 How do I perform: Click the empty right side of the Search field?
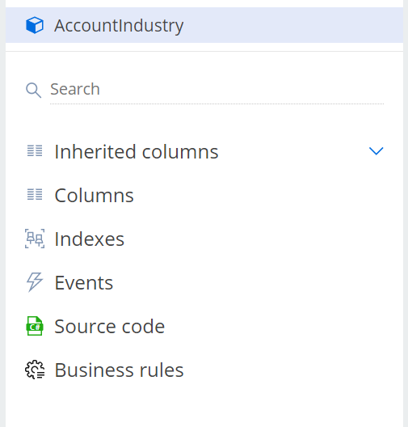299,90
